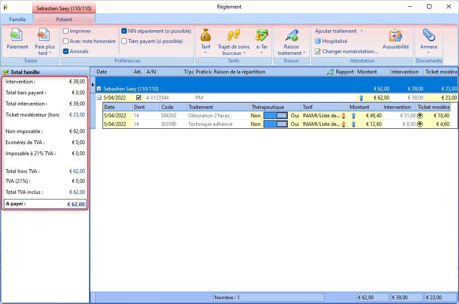Enable Tiers payant (si possible) checkbox
Screen dimensions: 459x304
124,41
